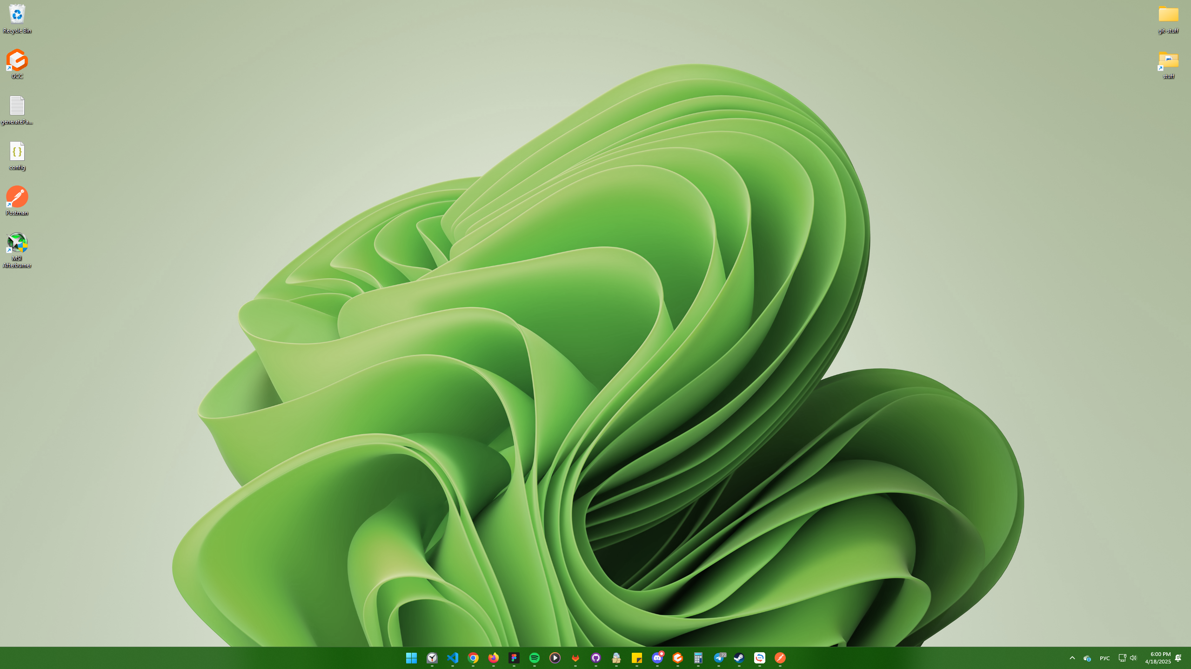Launch Google Chrome from the taskbar

[x=473, y=658]
